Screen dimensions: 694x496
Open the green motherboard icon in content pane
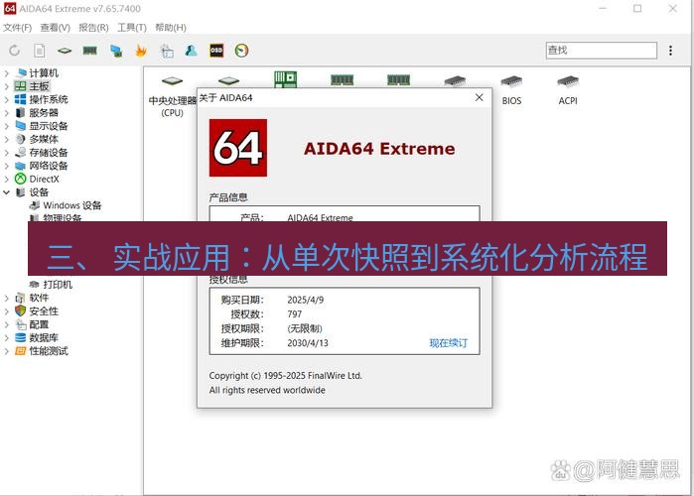click(x=286, y=79)
